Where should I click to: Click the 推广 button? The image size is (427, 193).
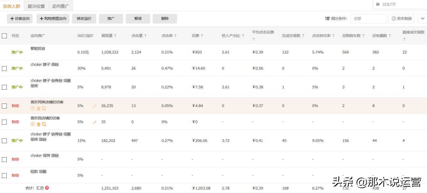[x=111, y=18]
